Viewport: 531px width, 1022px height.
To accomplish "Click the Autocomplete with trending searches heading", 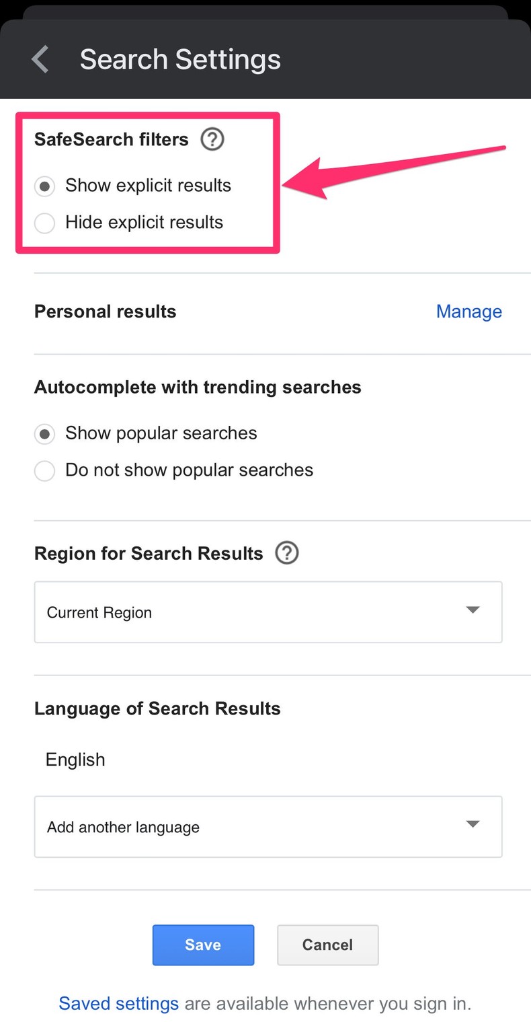I will click(198, 387).
